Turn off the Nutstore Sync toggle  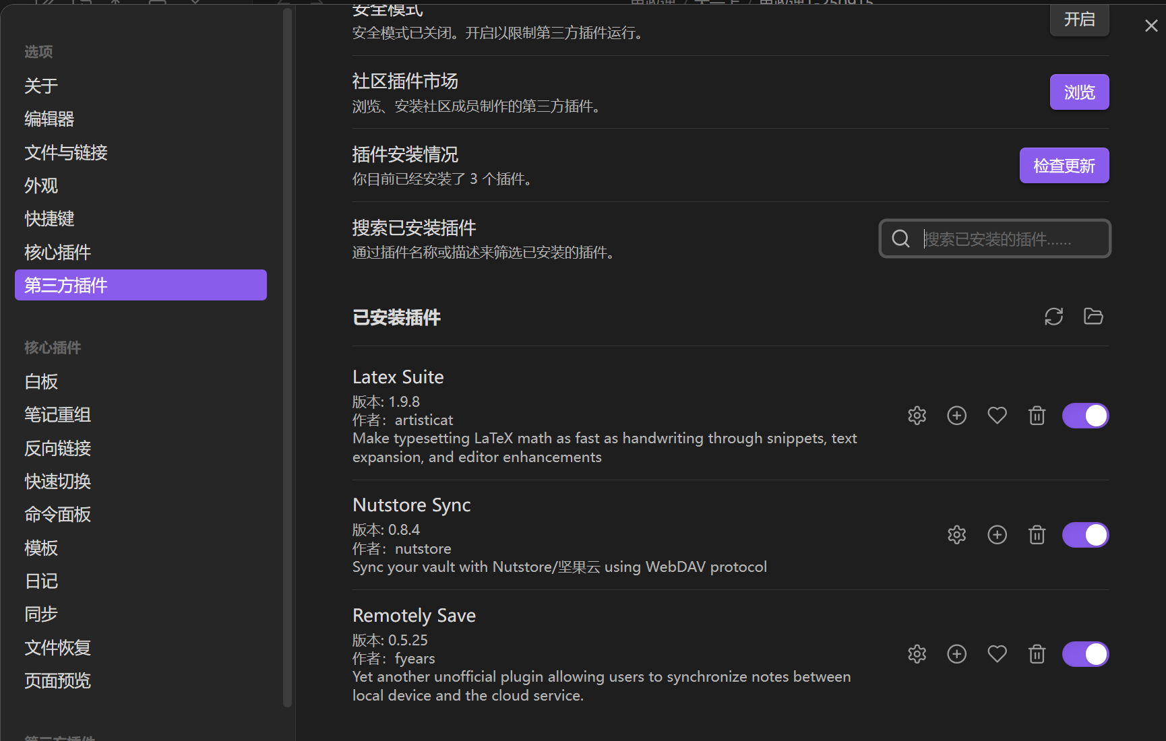click(x=1085, y=535)
